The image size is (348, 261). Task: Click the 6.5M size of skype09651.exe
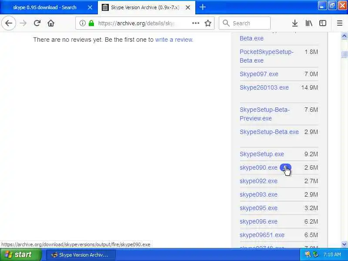(311, 235)
